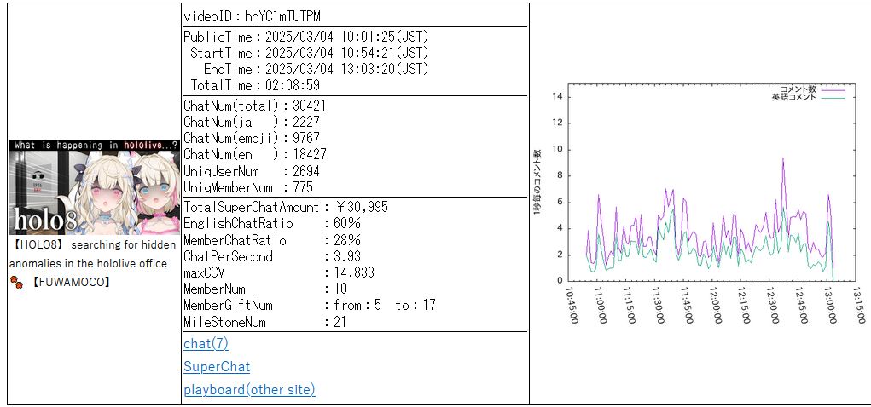Click the MemberGiftNum from:5 to:17 row

310,305
